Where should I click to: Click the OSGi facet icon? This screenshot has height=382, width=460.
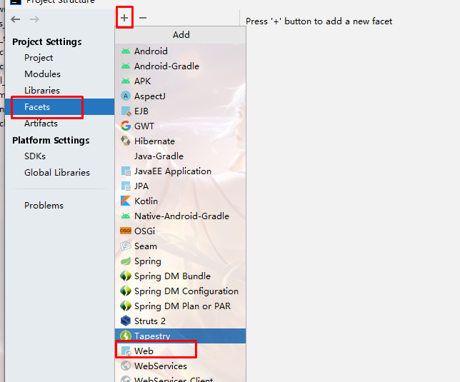(126, 231)
